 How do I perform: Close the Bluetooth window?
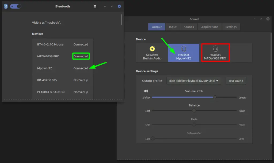[119, 6]
